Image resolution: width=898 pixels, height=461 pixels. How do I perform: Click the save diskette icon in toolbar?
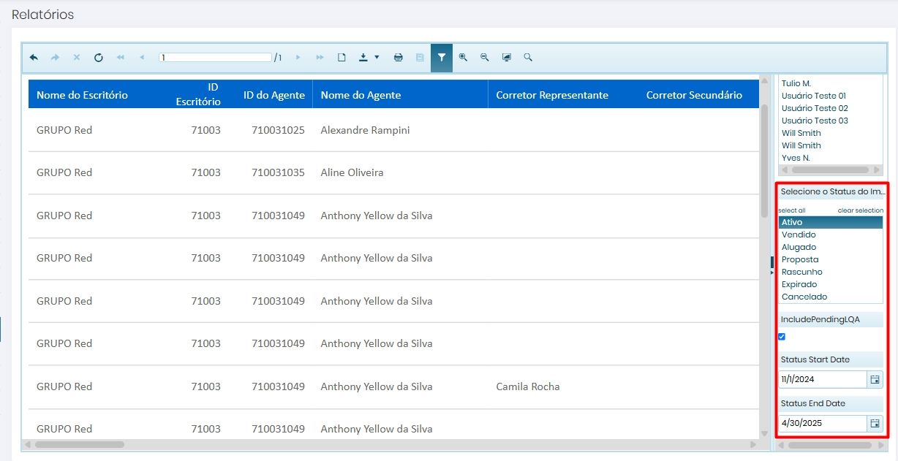pyautogui.click(x=420, y=58)
